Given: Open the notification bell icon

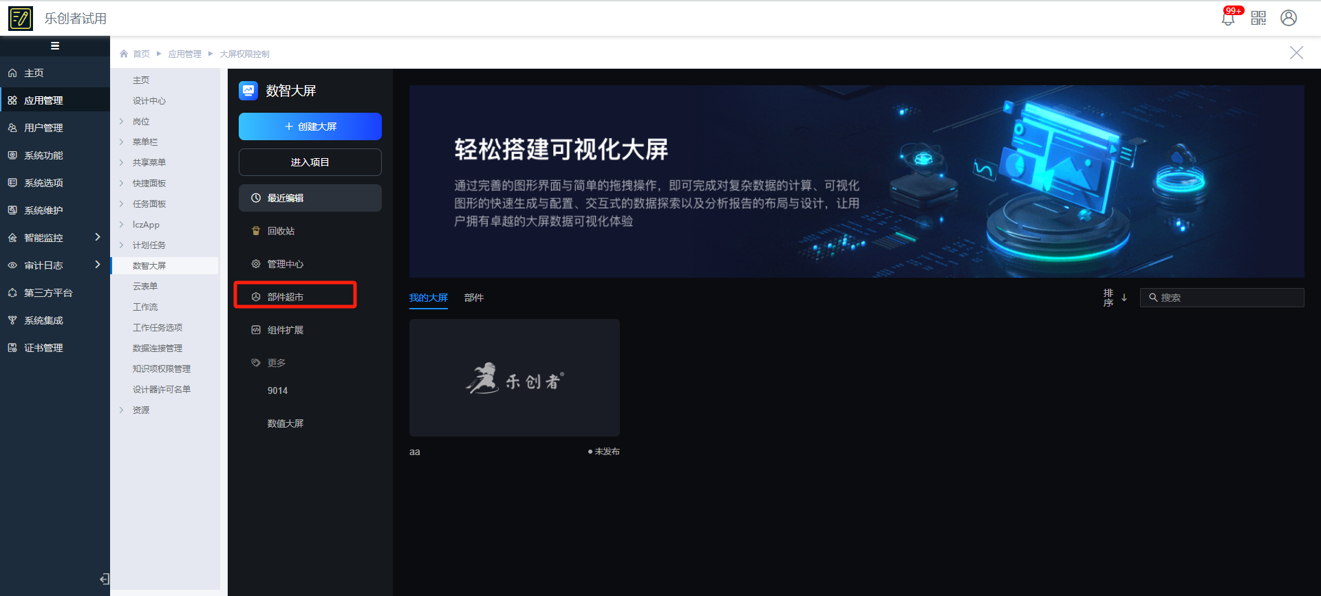Looking at the screenshot, I should tap(1228, 19).
